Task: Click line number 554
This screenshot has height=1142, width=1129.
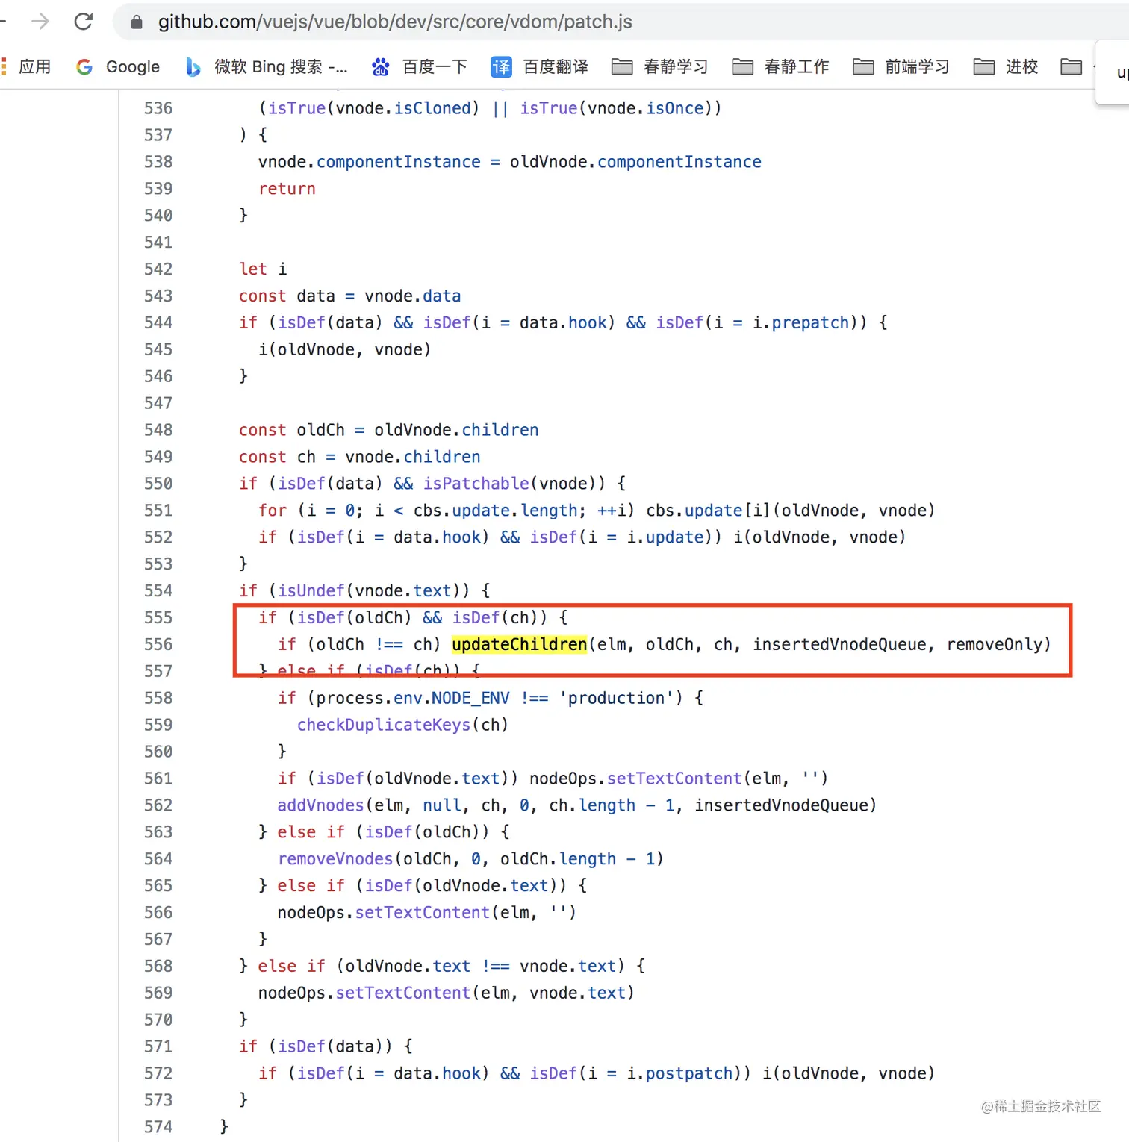Action: pyautogui.click(x=158, y=591)
